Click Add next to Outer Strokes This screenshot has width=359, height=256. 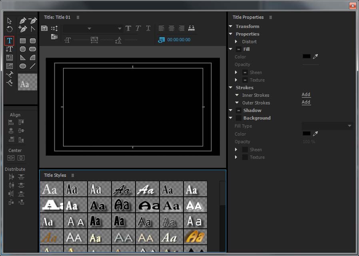[x=306, y=102]
